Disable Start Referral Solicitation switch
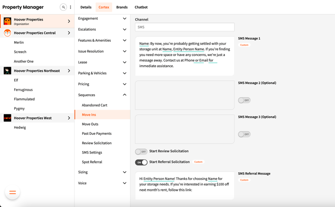Viewport: 335px width, 207px height. [x=141, y=162]
